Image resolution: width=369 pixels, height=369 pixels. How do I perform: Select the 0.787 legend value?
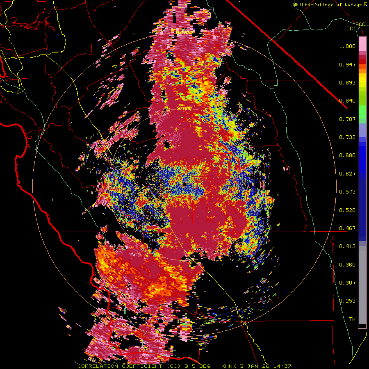click(x=347, y=119)
